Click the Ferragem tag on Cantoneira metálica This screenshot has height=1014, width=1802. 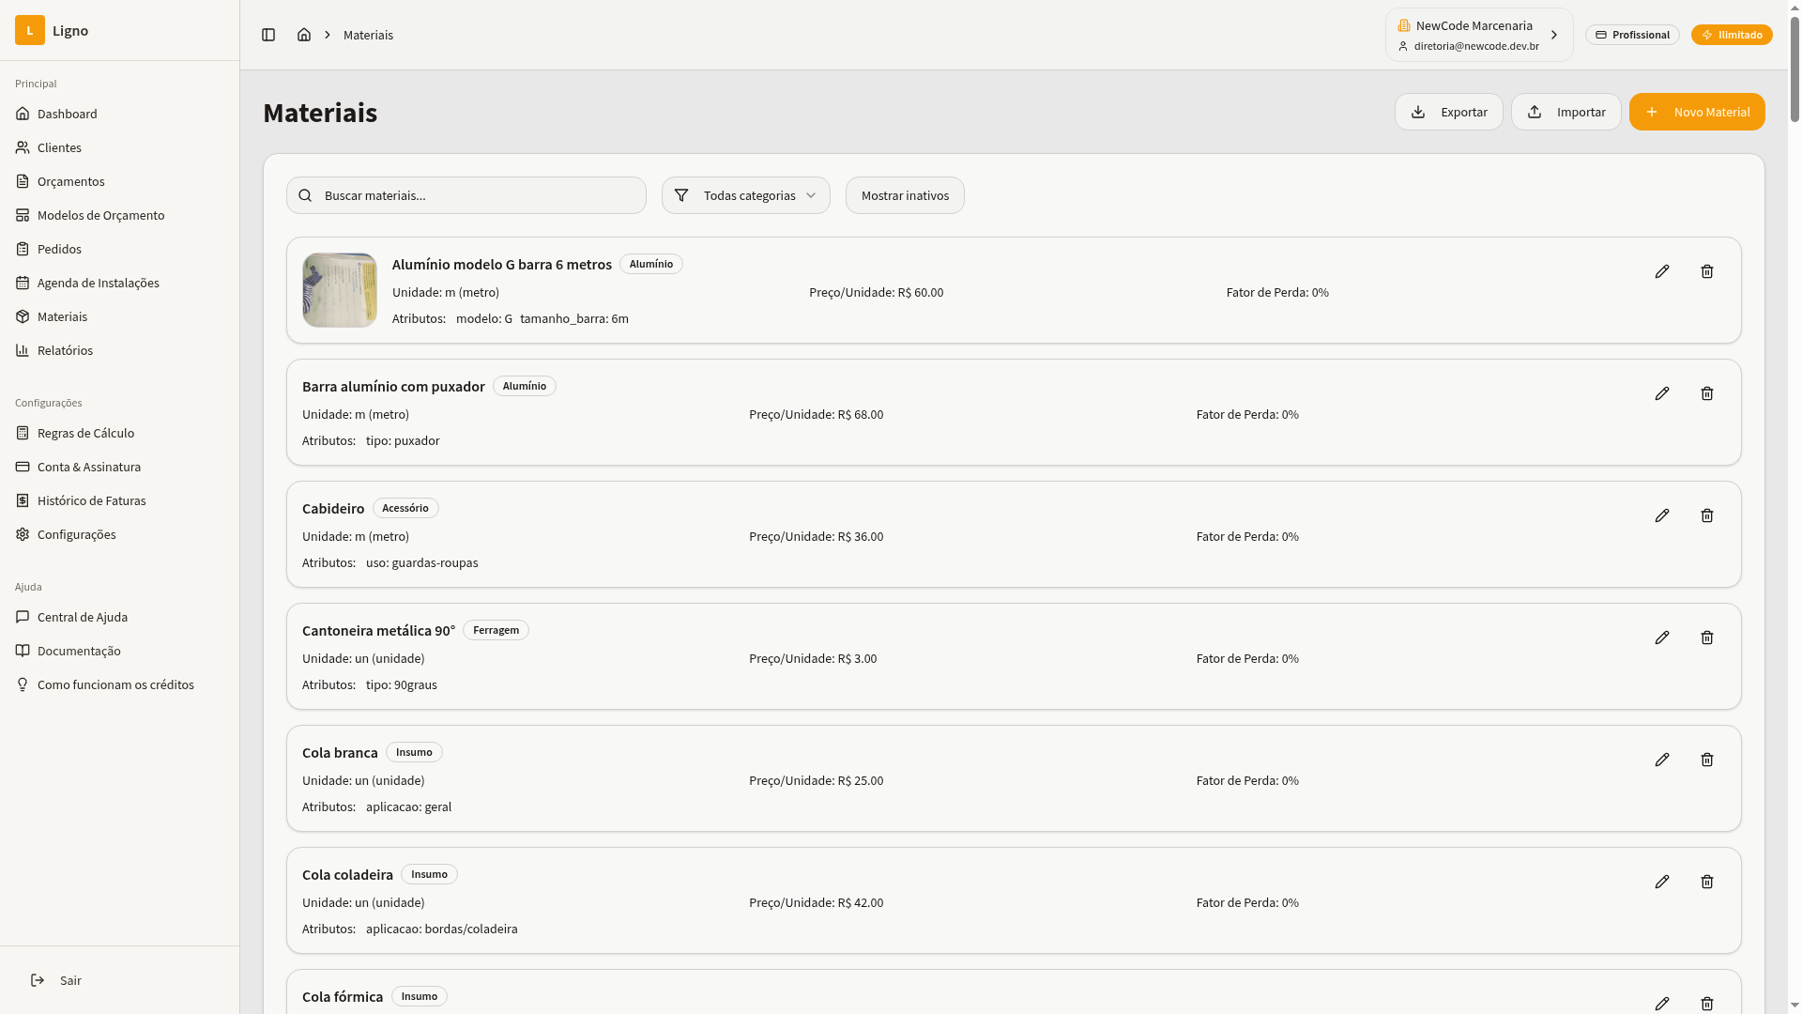click(496, 630)
